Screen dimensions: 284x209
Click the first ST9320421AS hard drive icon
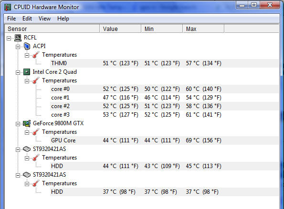click(x=27, y=149)
